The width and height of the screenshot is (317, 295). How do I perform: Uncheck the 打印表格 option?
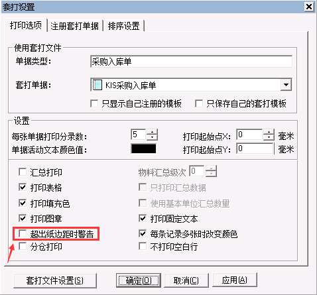coord(23,187)
